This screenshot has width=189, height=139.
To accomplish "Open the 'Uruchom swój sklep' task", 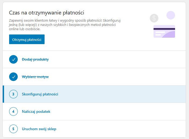I will pyautogui.click(x=39, y=129).
